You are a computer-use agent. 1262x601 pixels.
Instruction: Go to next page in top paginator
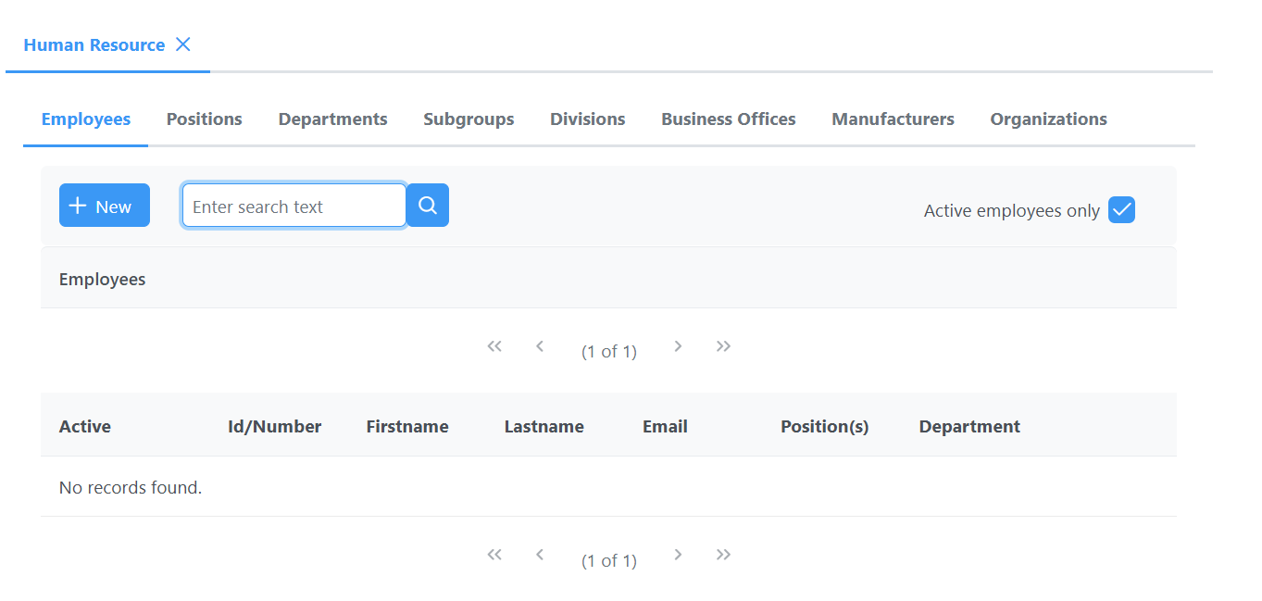[x=678, y=346]
